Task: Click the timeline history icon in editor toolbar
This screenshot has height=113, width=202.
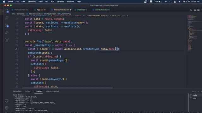Action: [x=191, y=10]
